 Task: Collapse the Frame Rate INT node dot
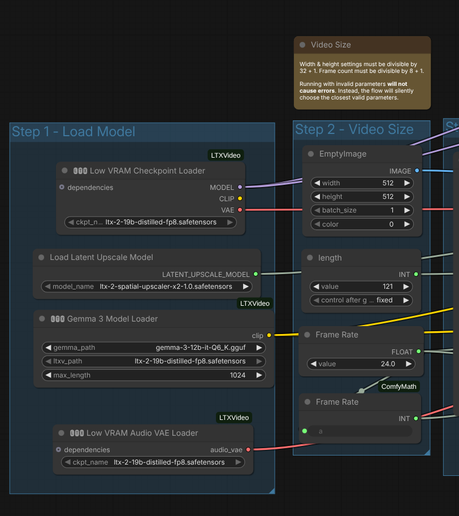tap(308, 402)
